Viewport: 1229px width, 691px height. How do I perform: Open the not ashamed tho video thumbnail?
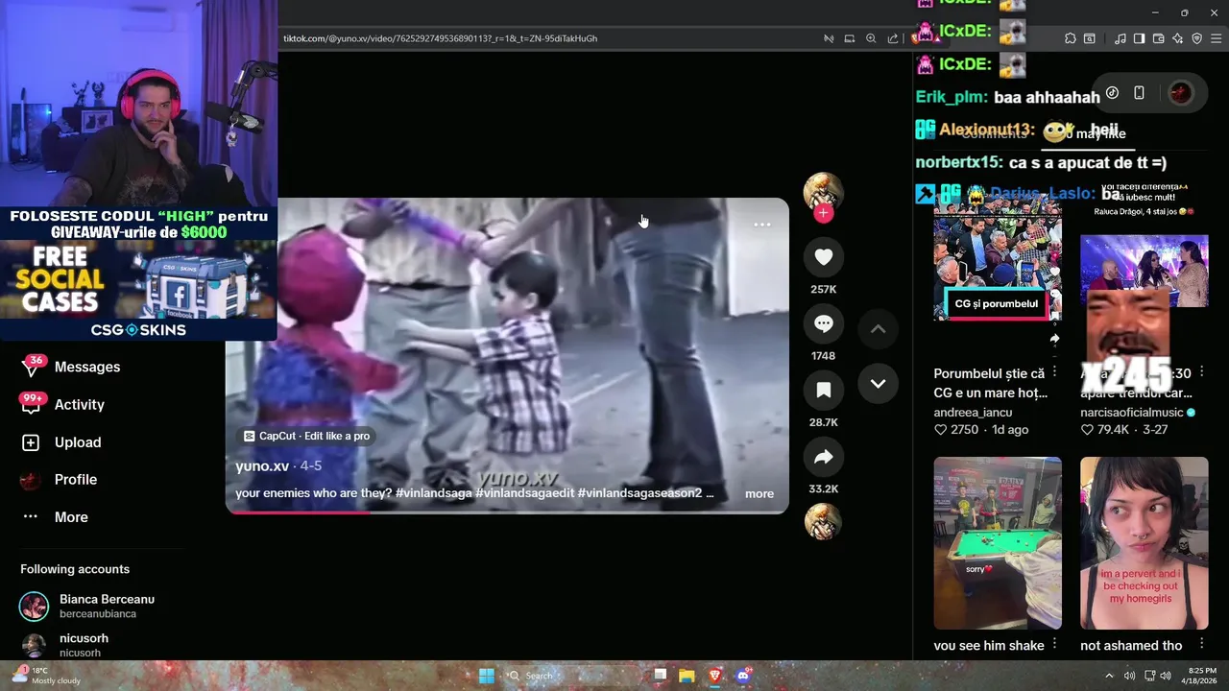coord(1145,543)
